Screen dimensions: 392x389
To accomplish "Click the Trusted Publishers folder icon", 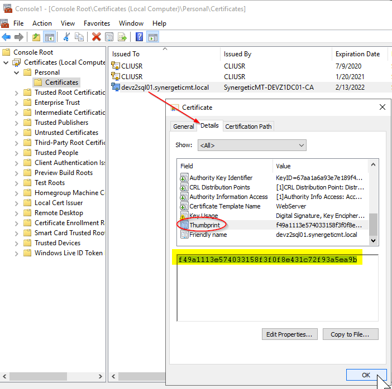I will (x=27, y=123).
